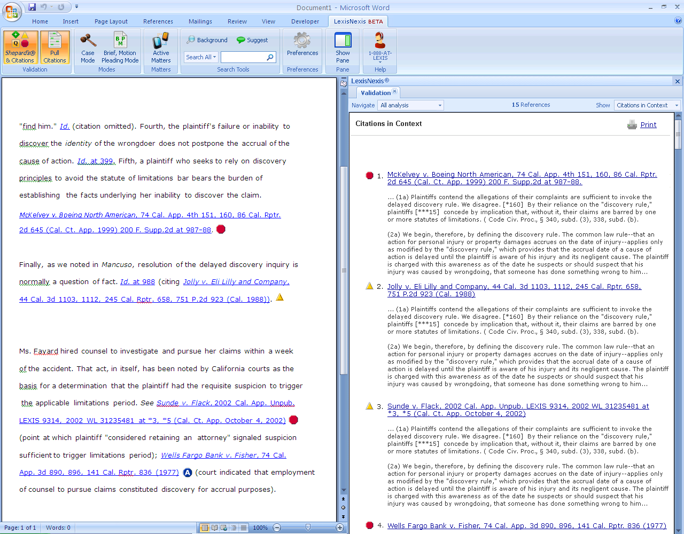Open LexisNexis Preferences gear
Image resolution: width=684 pixels, height=534 pixels.
(x=302, y=44)
